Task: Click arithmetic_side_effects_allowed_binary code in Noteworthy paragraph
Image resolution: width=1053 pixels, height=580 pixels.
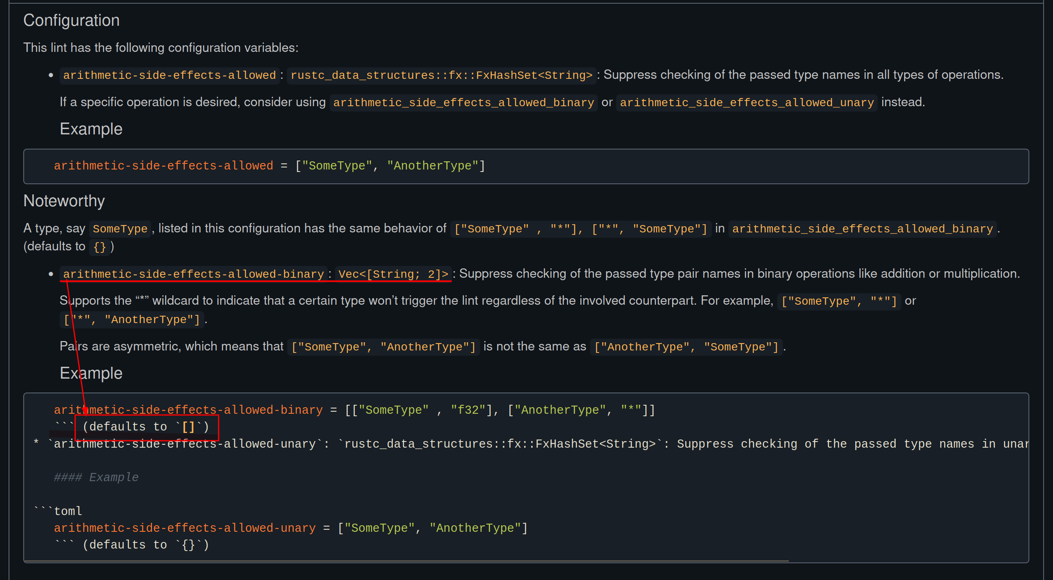Action: pos(862,229)
